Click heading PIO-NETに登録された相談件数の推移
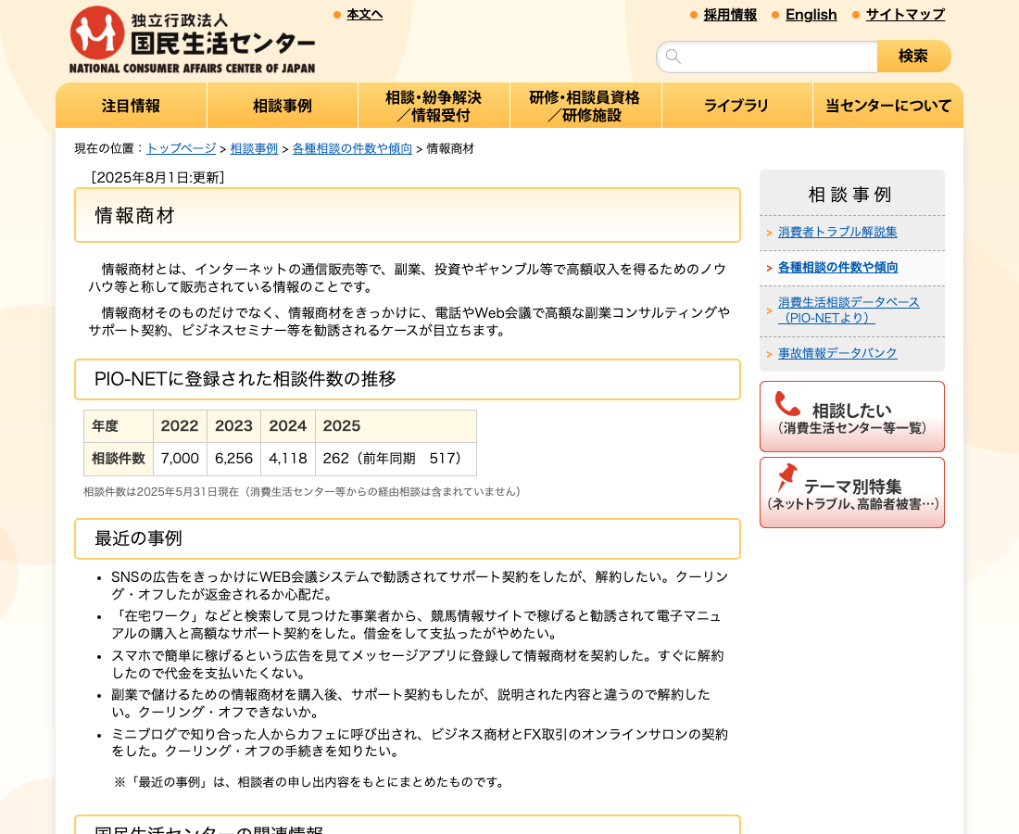The height and width of the screenshot is (834, 1019). 408,380
